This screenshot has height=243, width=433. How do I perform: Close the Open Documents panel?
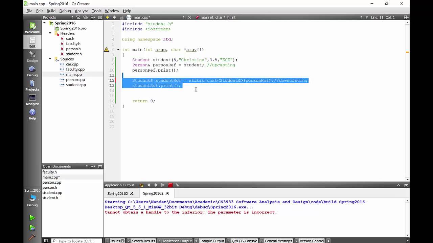point(100,166)
